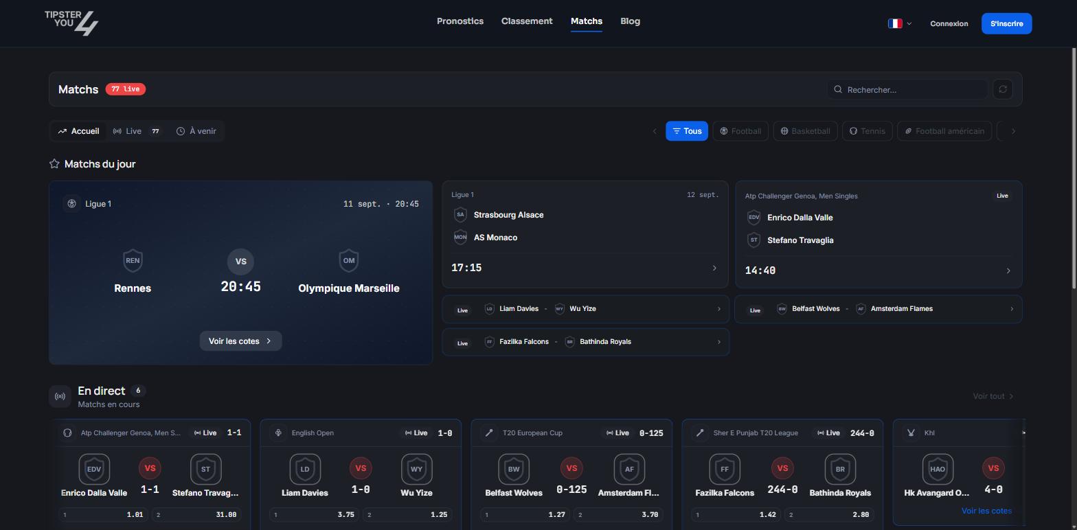Click the Enrico Dalla Valle EDV badge in Matchs du jour

(753, 218)
